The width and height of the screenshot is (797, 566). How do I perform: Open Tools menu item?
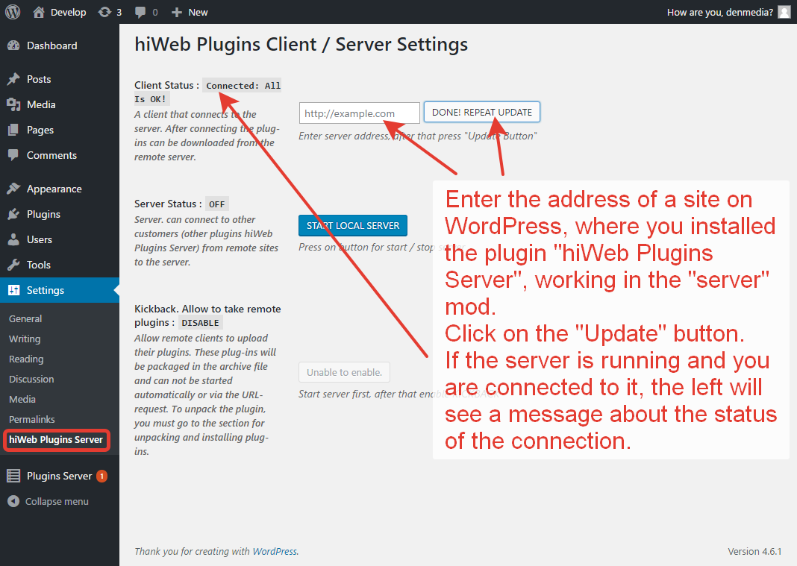tap(60, 265)
